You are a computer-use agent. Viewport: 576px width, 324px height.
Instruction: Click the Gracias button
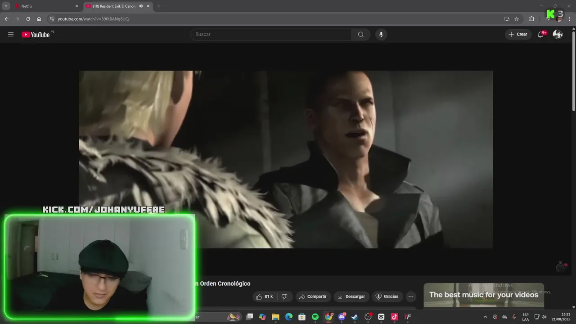point(387,297)
